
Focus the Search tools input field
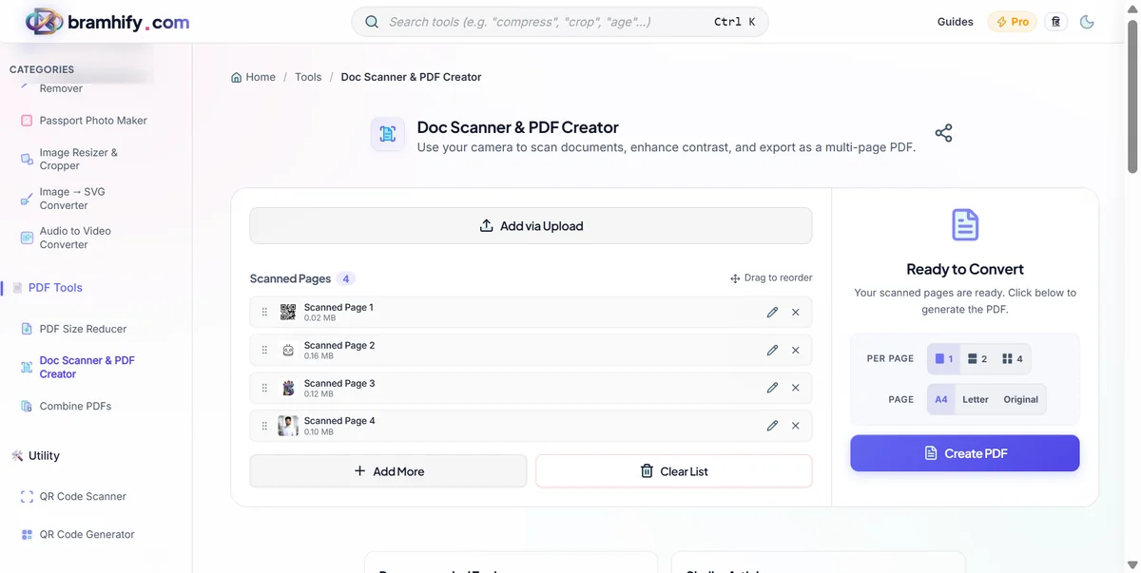(560, 22)
